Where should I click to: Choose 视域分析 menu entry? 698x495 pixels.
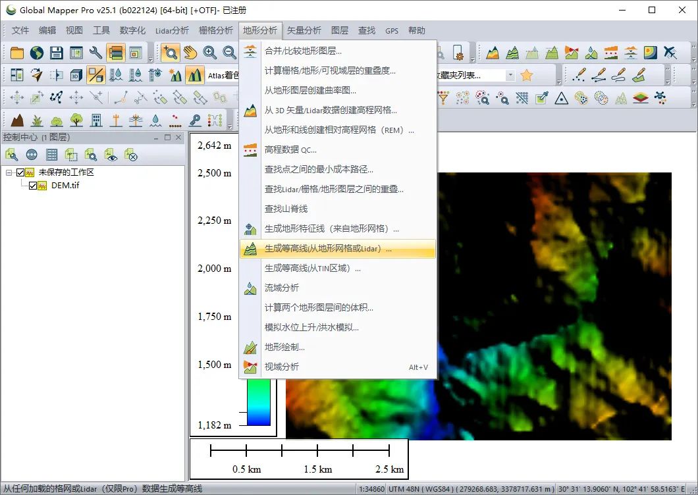point(337,367)
